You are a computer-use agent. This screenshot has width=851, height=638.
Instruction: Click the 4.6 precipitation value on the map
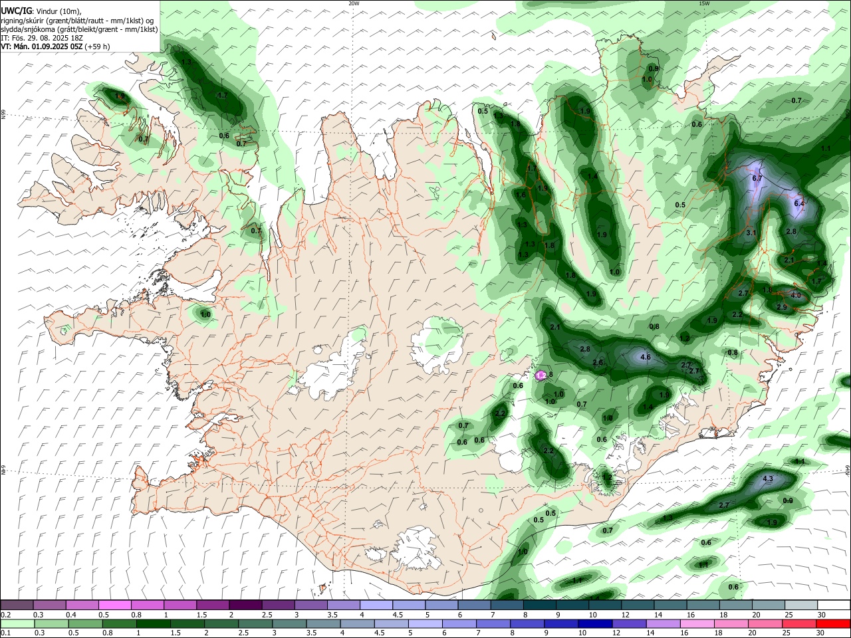pos(645,358)
